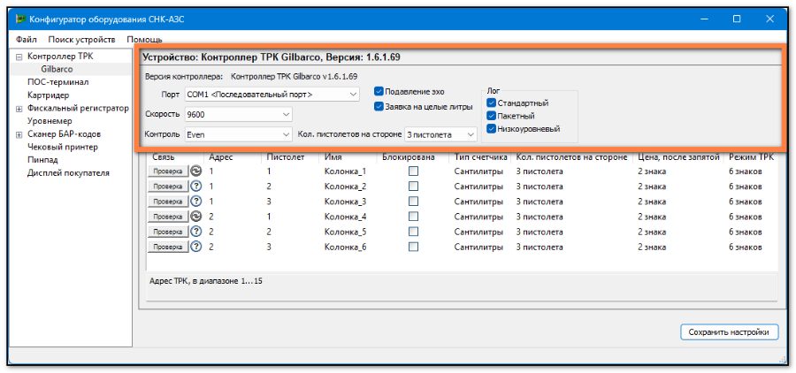The height and width of the screenshot is (373, 796).
Task: Open the Поиск устройств menu
Action: click(81, 40)
